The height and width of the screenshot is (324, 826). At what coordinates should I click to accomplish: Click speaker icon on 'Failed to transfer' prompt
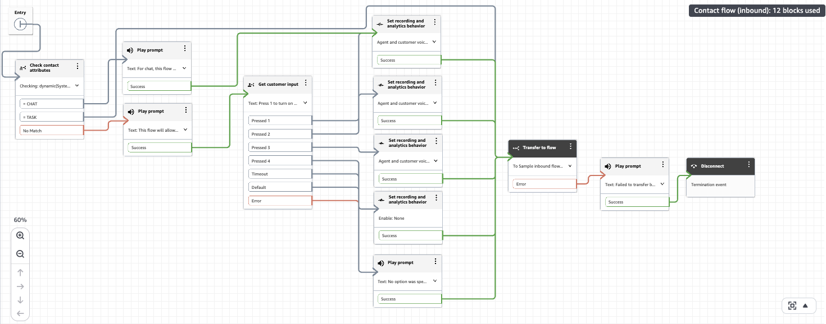tap(608, 166)
